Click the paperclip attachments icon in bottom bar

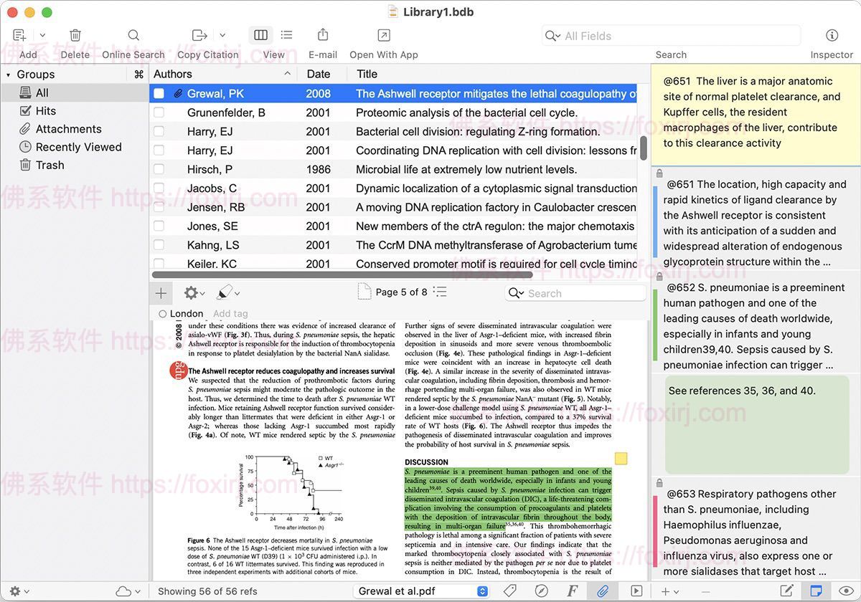[603, 591]
